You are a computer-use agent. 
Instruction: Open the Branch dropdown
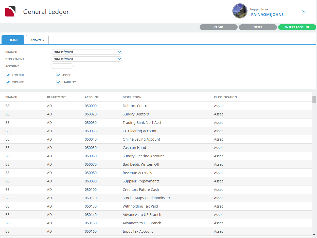click(86, 52)
